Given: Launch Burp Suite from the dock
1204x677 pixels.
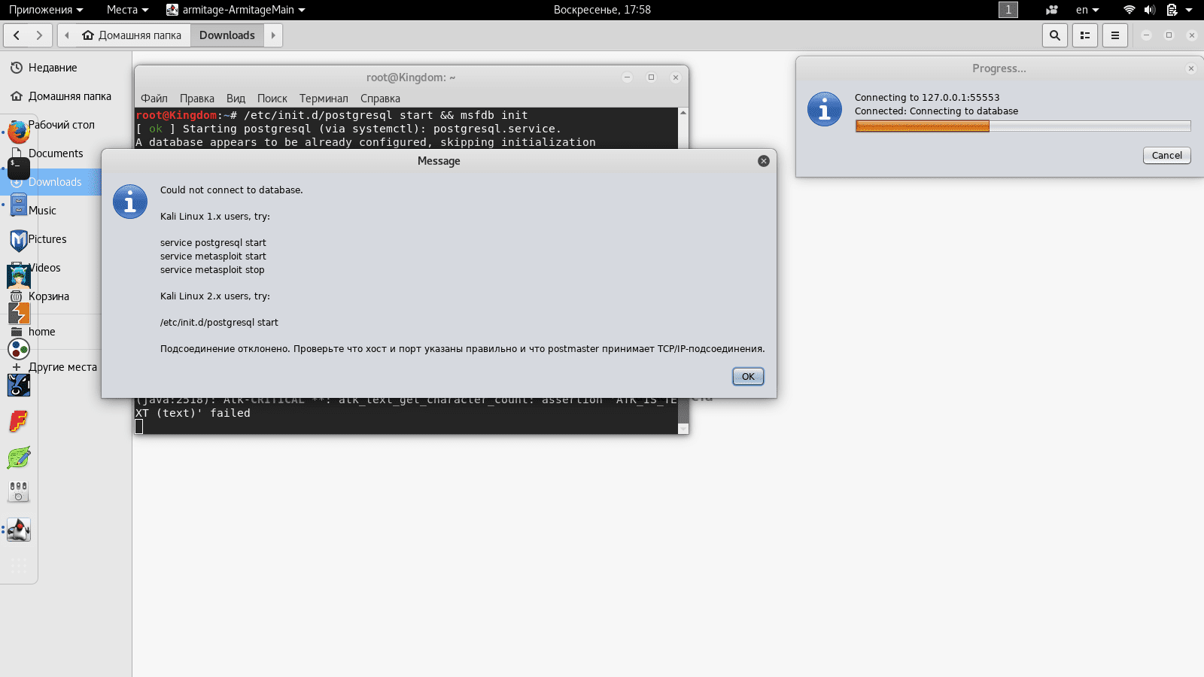Looking at the screenshot, I should (18, 313).
